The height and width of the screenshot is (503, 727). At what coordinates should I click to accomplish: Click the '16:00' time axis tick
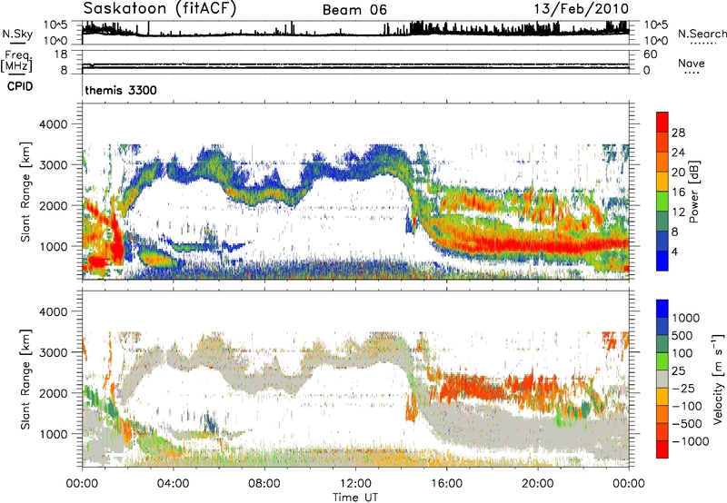tap(446, 484)
